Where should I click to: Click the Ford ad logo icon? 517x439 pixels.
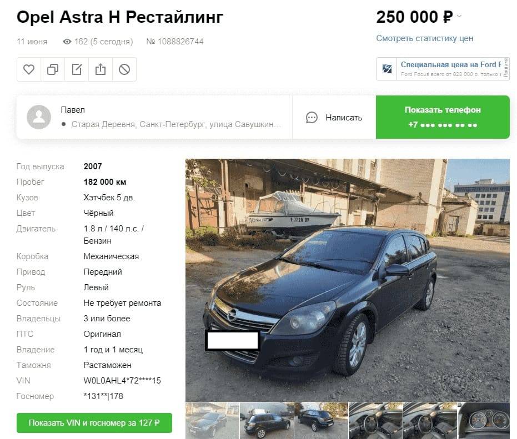point(387,69)
